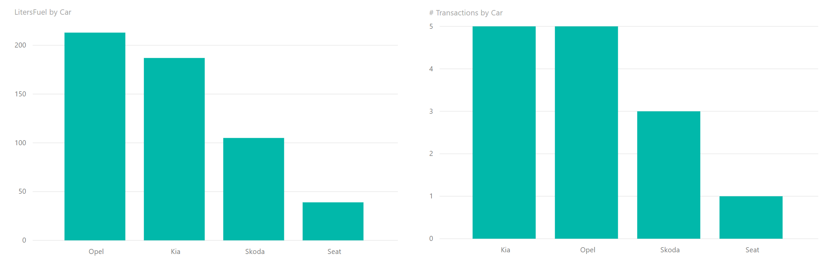Click the "LitersFuel by Car" chart title

(x=43, y=12)
